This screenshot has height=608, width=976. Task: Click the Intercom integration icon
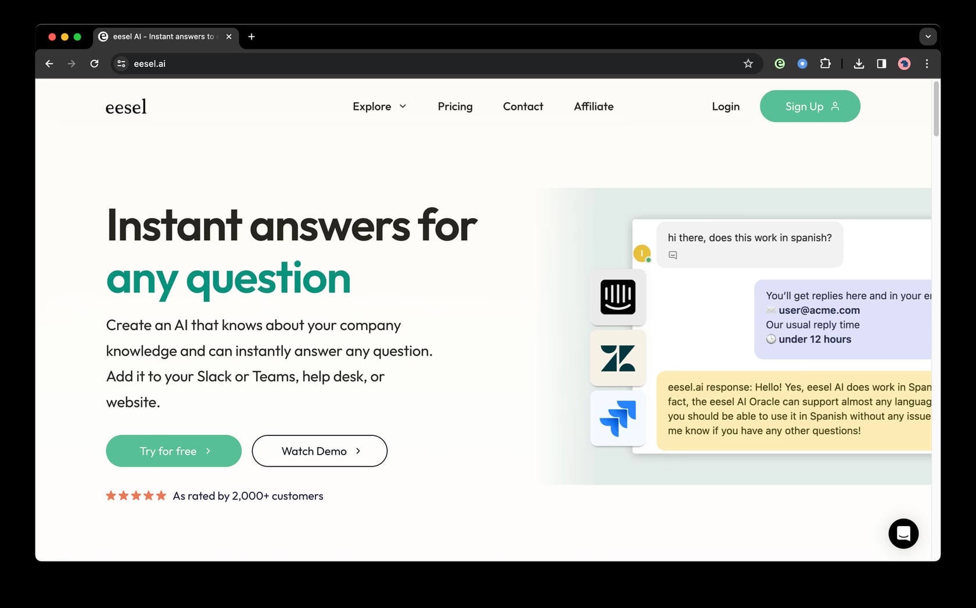618,297
